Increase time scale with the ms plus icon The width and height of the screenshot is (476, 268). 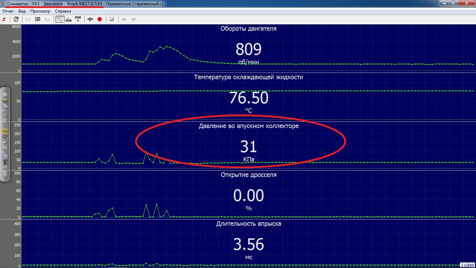point(78,19)
